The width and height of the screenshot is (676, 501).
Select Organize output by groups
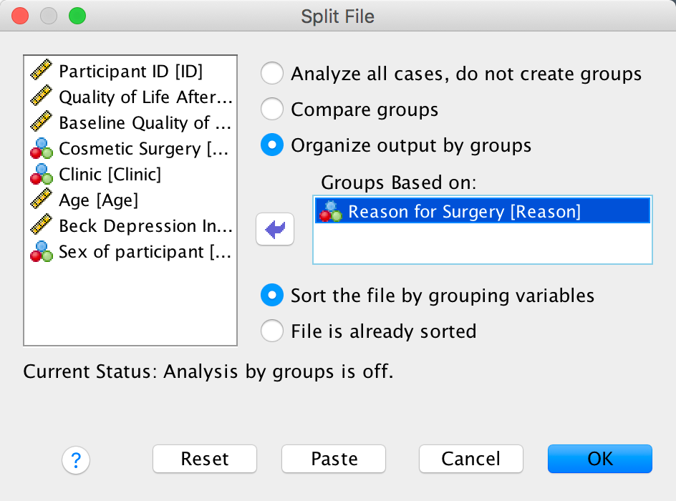click(272, 146)
